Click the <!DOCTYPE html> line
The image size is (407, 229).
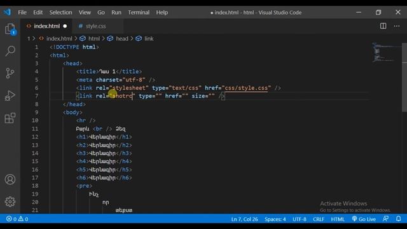coord(74,47)
